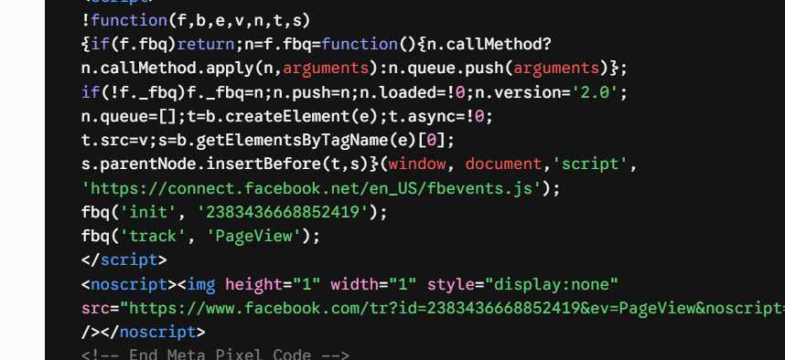Click the style attribute in the img tag
This screenshot has height=360, width=785.
point(450,284)
